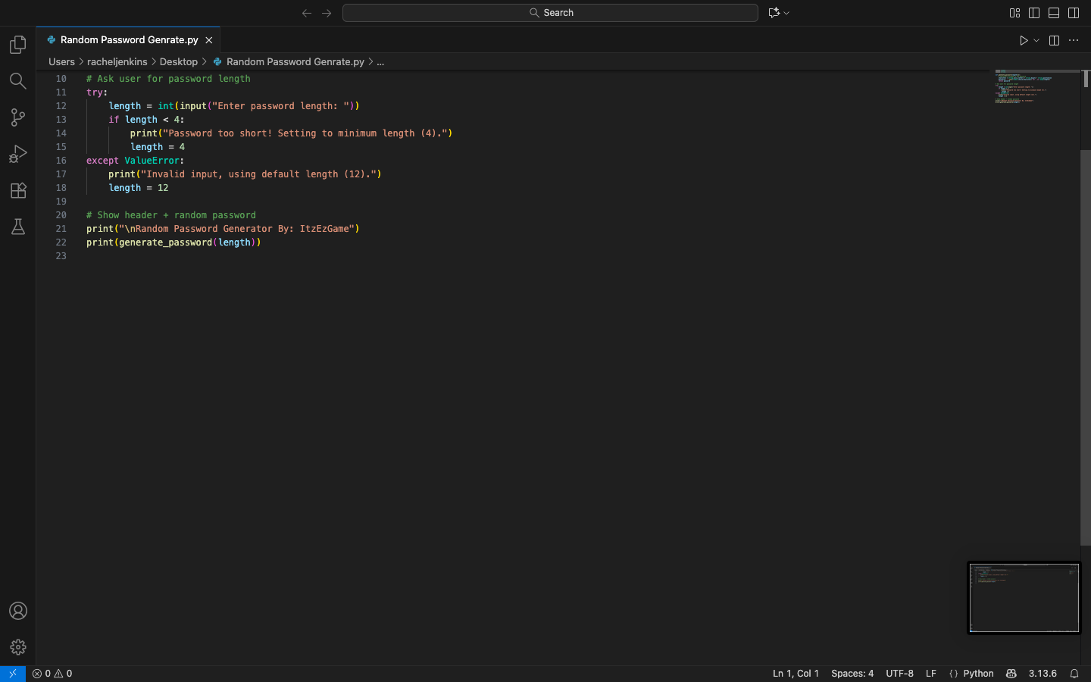
Task: Open the Search view in sidebar
Action: pos(18,81)
